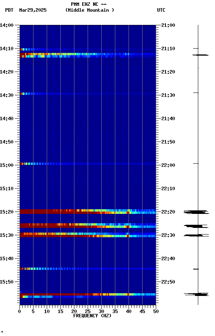Click the 15:10 PDT time label
This screenshot has height=336, width=215.
tap(7, 189)
